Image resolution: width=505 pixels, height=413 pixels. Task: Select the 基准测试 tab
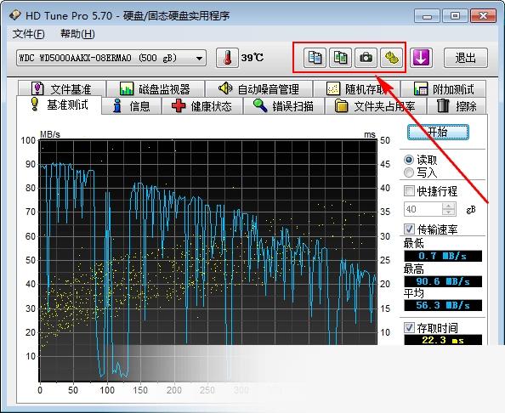click(59, 105)
